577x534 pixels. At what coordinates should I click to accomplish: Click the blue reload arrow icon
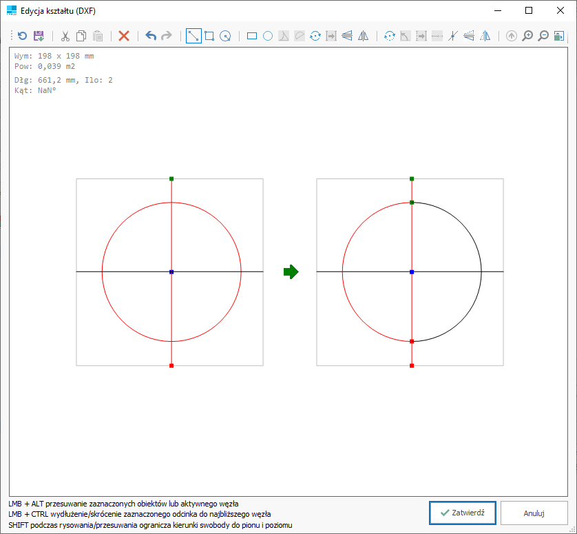(23, 36)
